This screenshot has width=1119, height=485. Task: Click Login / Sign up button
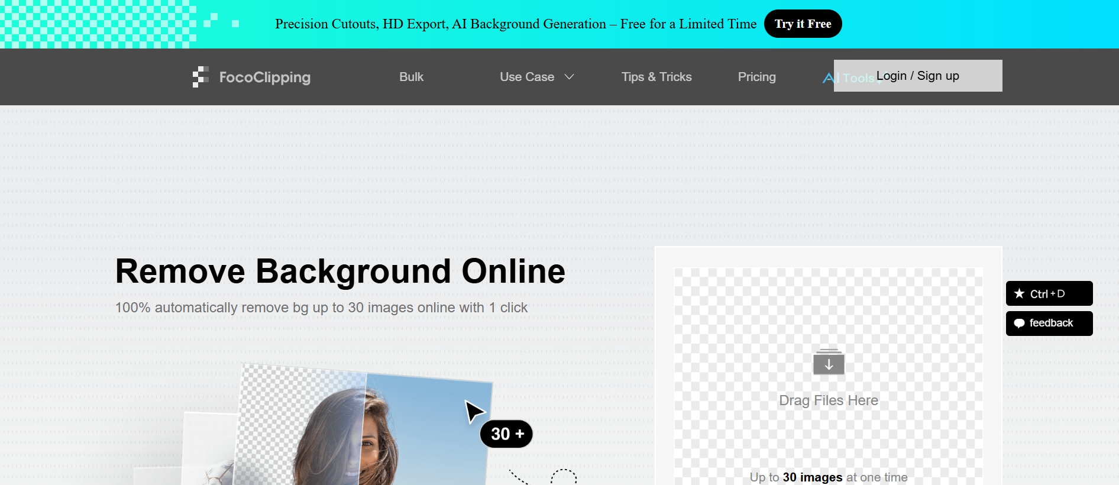tap(918, 76)
